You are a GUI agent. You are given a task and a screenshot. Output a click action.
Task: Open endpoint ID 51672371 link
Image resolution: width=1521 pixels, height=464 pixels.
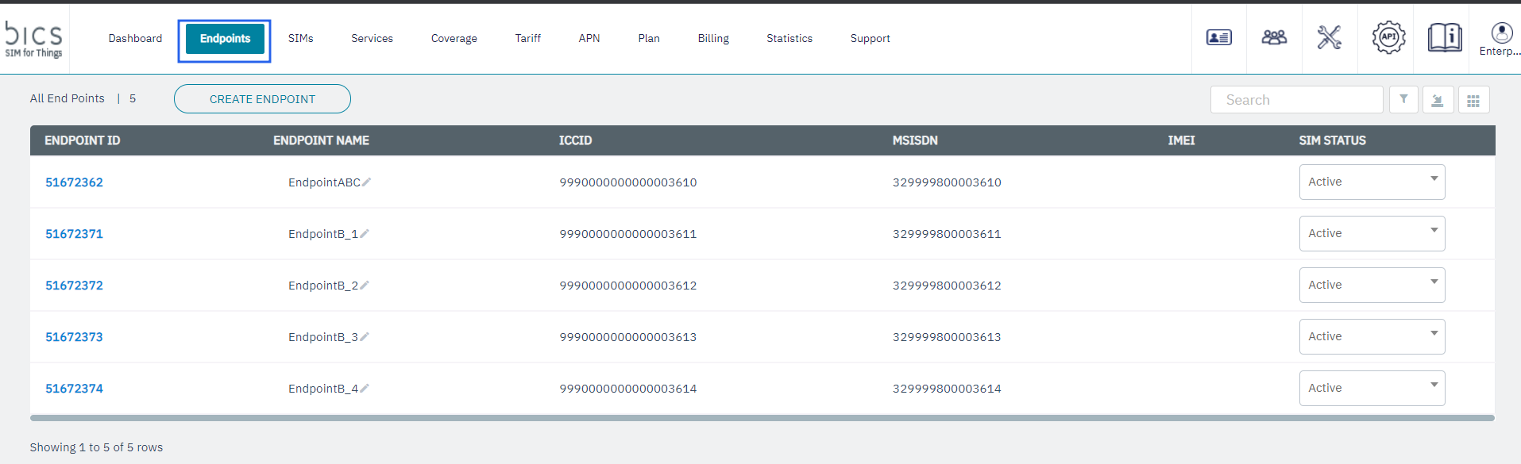[x=74, y=234]
